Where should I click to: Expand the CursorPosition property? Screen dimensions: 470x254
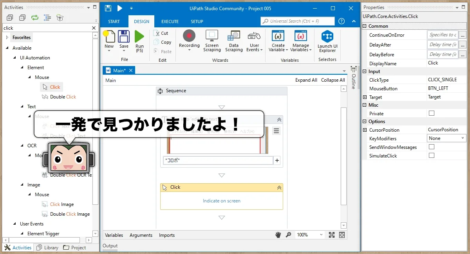[x=365, y=130]
